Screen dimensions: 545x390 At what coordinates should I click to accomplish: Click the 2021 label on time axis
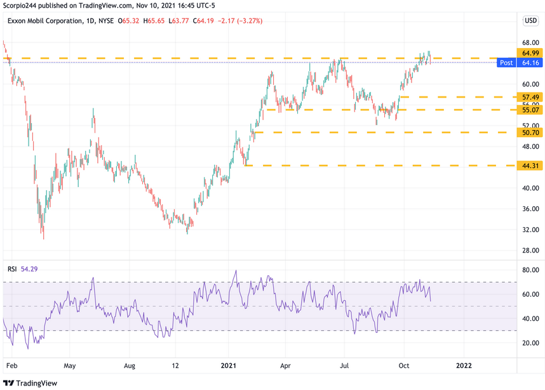coord(229,366)
